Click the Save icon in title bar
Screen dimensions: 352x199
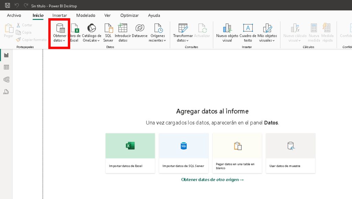click(7, 6)
